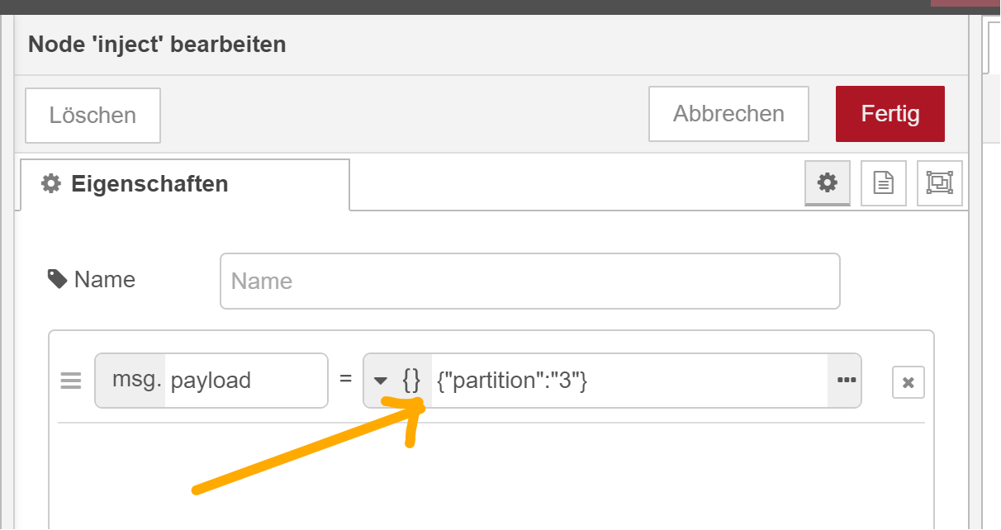Screen dimensions: 1001x530
Task: Click Abbrechen to cancel editing
Action: coord(728,114)
